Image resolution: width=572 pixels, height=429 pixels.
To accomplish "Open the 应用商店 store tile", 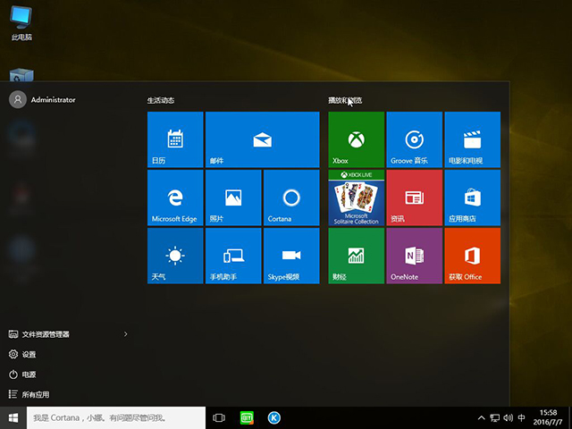I will coord(472,198).
